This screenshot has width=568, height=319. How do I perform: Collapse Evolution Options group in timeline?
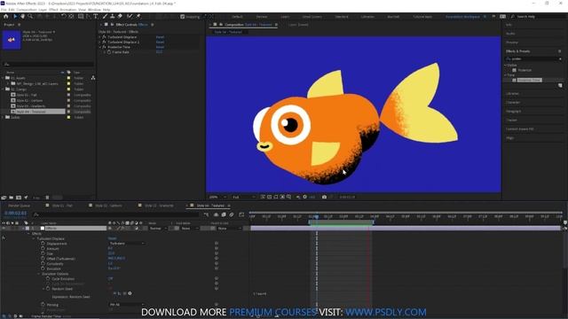point(39,274)
